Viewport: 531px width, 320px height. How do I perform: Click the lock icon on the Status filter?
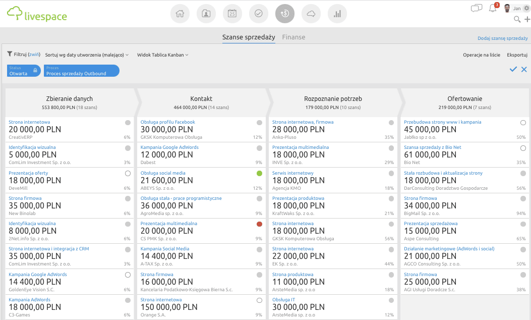35,71
